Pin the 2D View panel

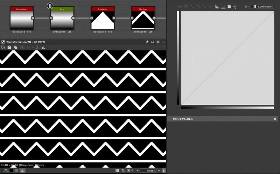tap(147, 42)
